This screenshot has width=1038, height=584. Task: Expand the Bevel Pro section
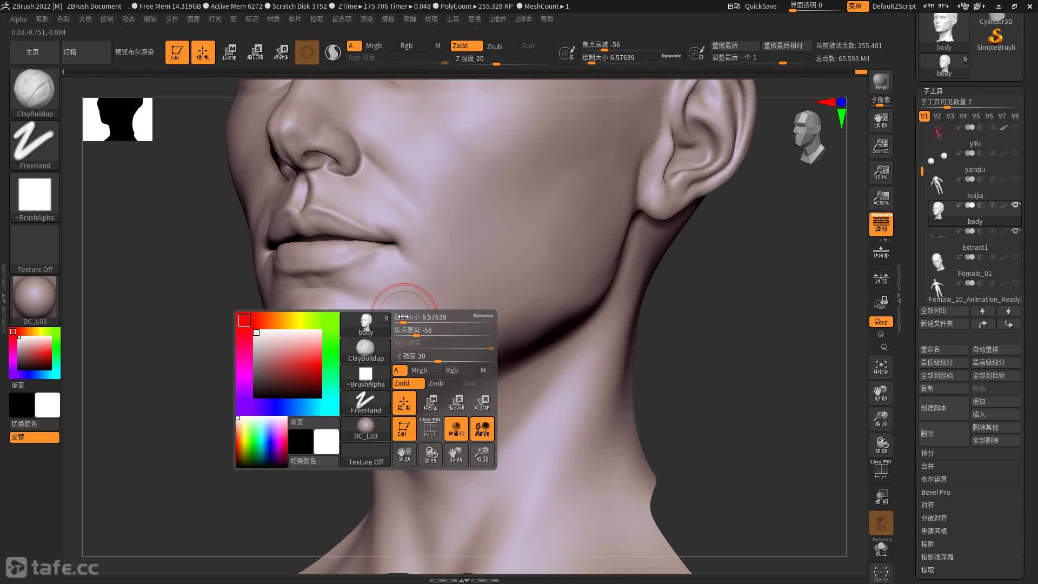(x=969, y=492)
